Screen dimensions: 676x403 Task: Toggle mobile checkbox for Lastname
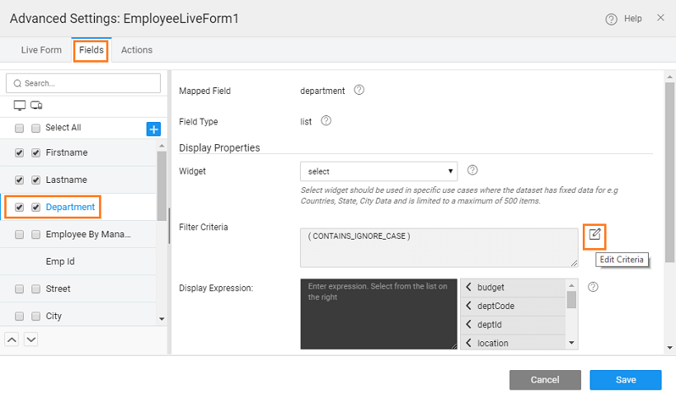[35, 180]
